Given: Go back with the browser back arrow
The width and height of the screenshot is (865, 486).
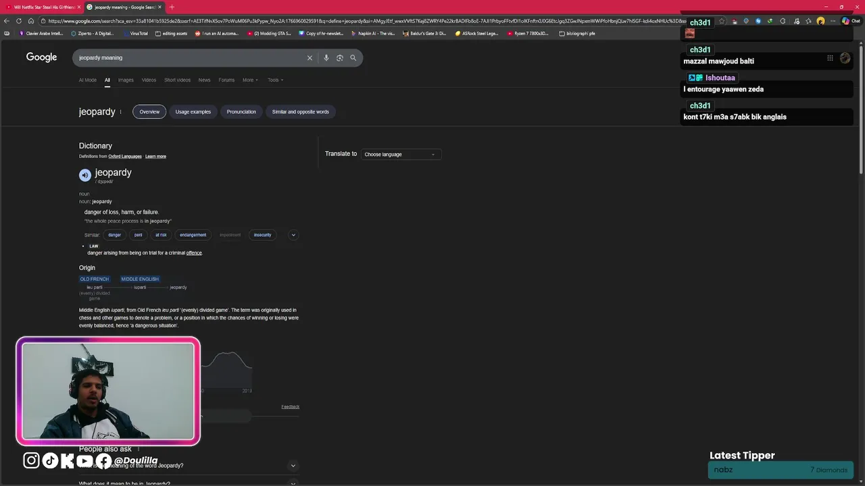Looking at the screenshot, I should click(x=7, y=21).
